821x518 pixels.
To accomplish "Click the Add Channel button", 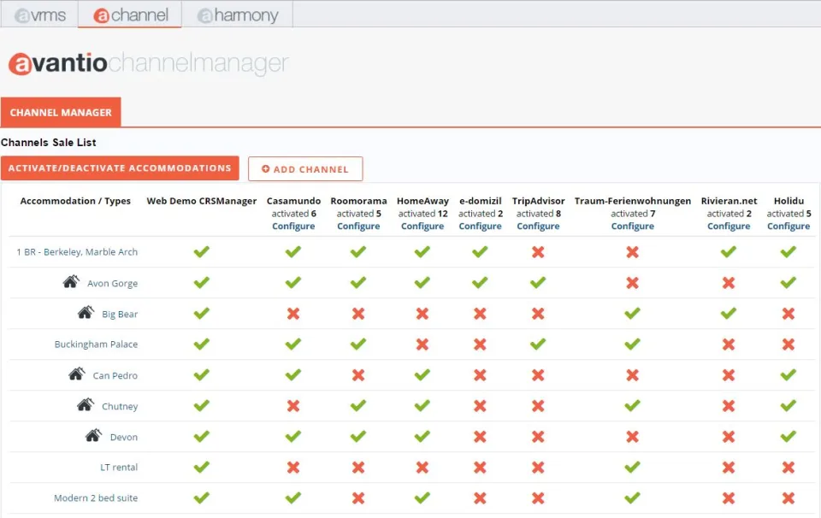I will point(305,169).
